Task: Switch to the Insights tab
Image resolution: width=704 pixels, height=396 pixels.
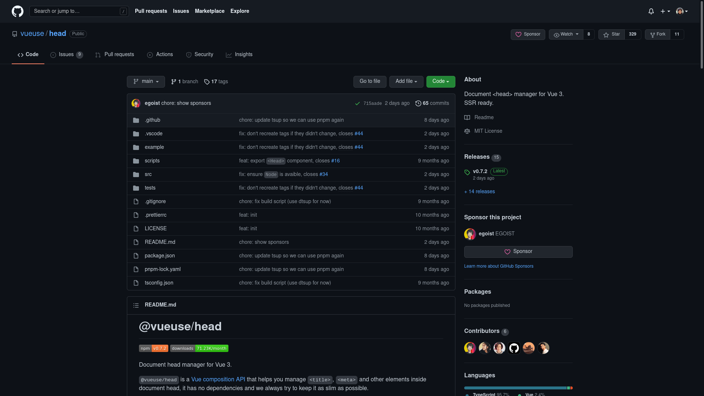Action: tap(239, 55)
